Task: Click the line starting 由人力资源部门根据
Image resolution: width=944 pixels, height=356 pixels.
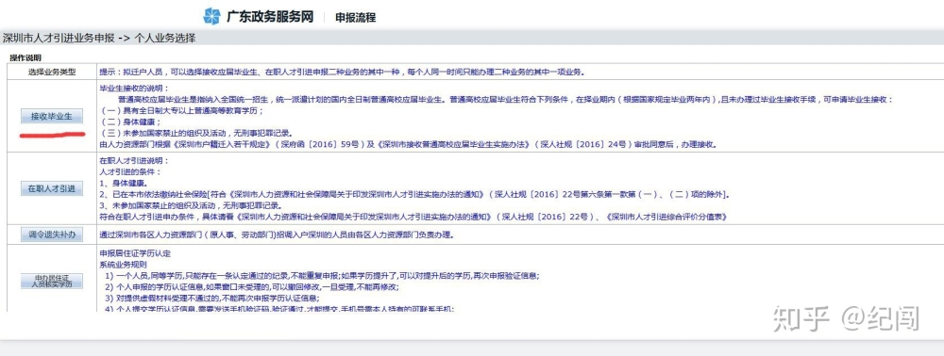Action: [408, 145]
